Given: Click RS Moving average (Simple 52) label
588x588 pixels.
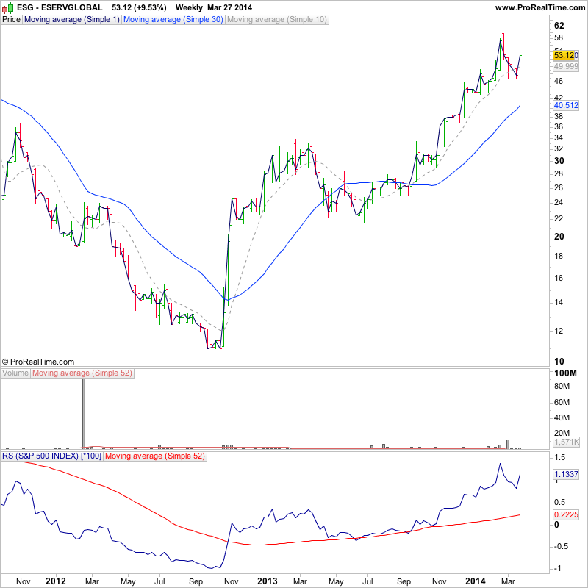Looking at the screenshot, I should [155, 456].
